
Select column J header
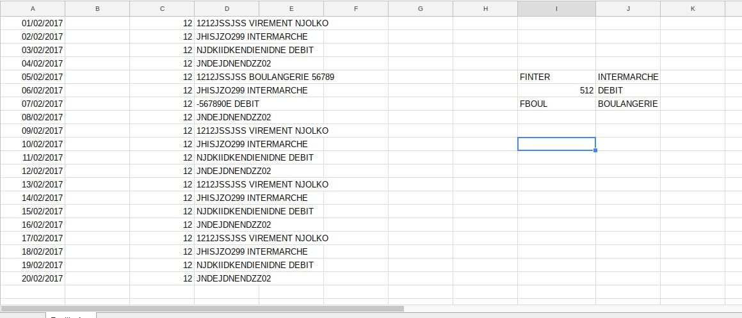coord(627,8)
